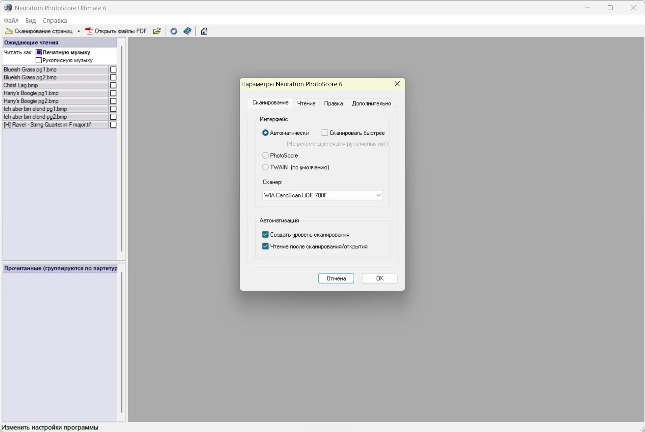
Task: Open the scan pages dropdown arrow
Action: [x=79, y=31]
